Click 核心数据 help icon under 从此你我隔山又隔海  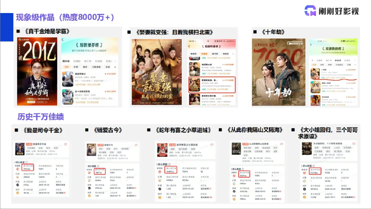coord(243,169)
